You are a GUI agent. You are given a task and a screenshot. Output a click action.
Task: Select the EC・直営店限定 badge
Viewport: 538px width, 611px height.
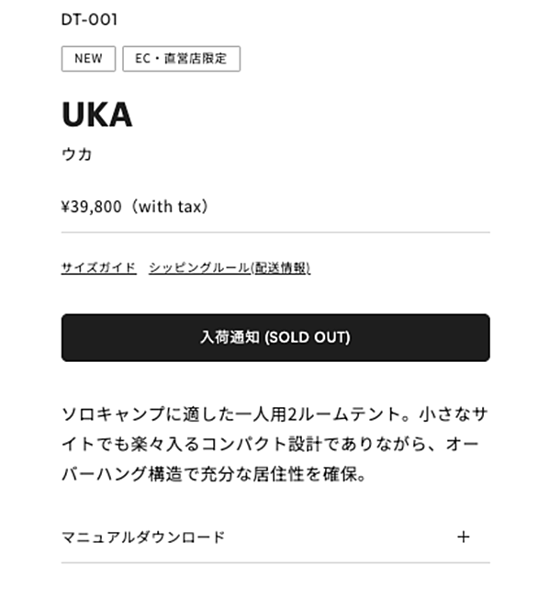coord(182,59)
